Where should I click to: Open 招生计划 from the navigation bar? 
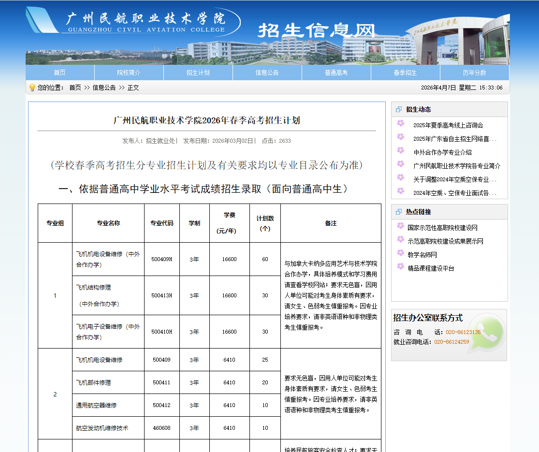pyautogui.click(x=198, y=72)
